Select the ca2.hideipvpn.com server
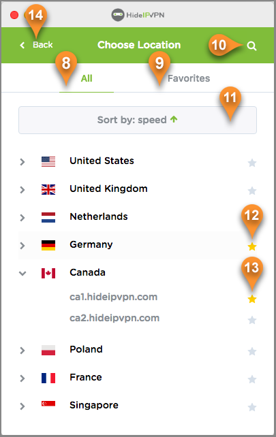Image resolution: width=276 pixels, height=437 pixels. [x=114, y=318]
